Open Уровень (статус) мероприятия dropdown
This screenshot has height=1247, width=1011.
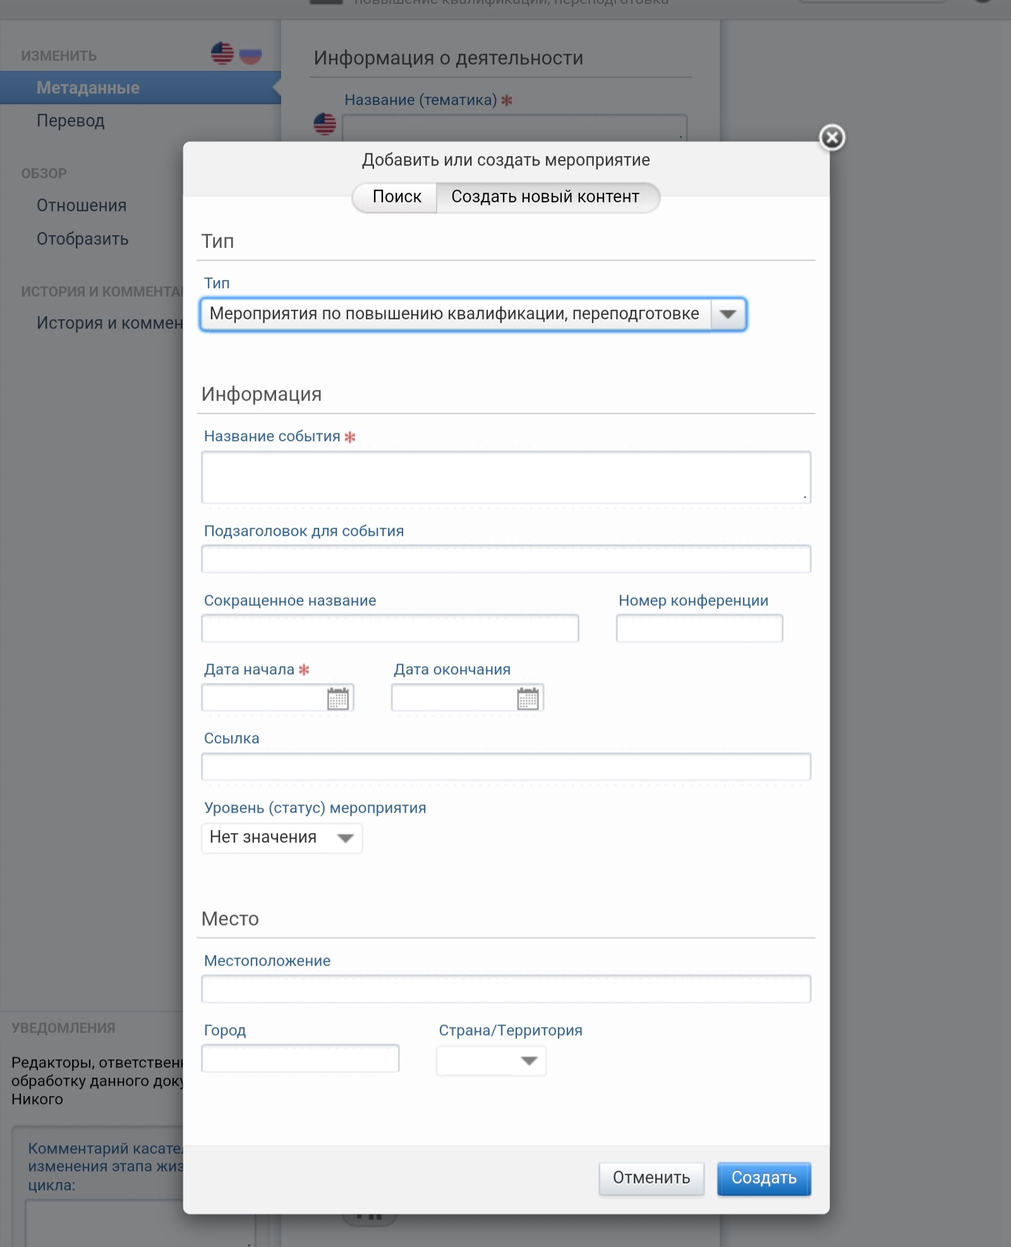coord(282,837)
